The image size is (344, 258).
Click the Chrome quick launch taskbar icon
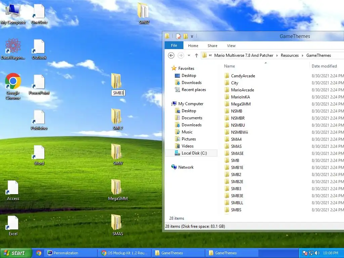[39, 253]
